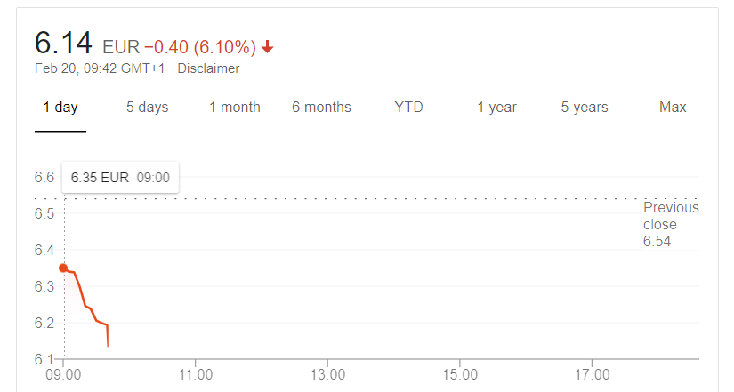
Task: Click the red down arrow icon
Action: (x=267, y=47)
